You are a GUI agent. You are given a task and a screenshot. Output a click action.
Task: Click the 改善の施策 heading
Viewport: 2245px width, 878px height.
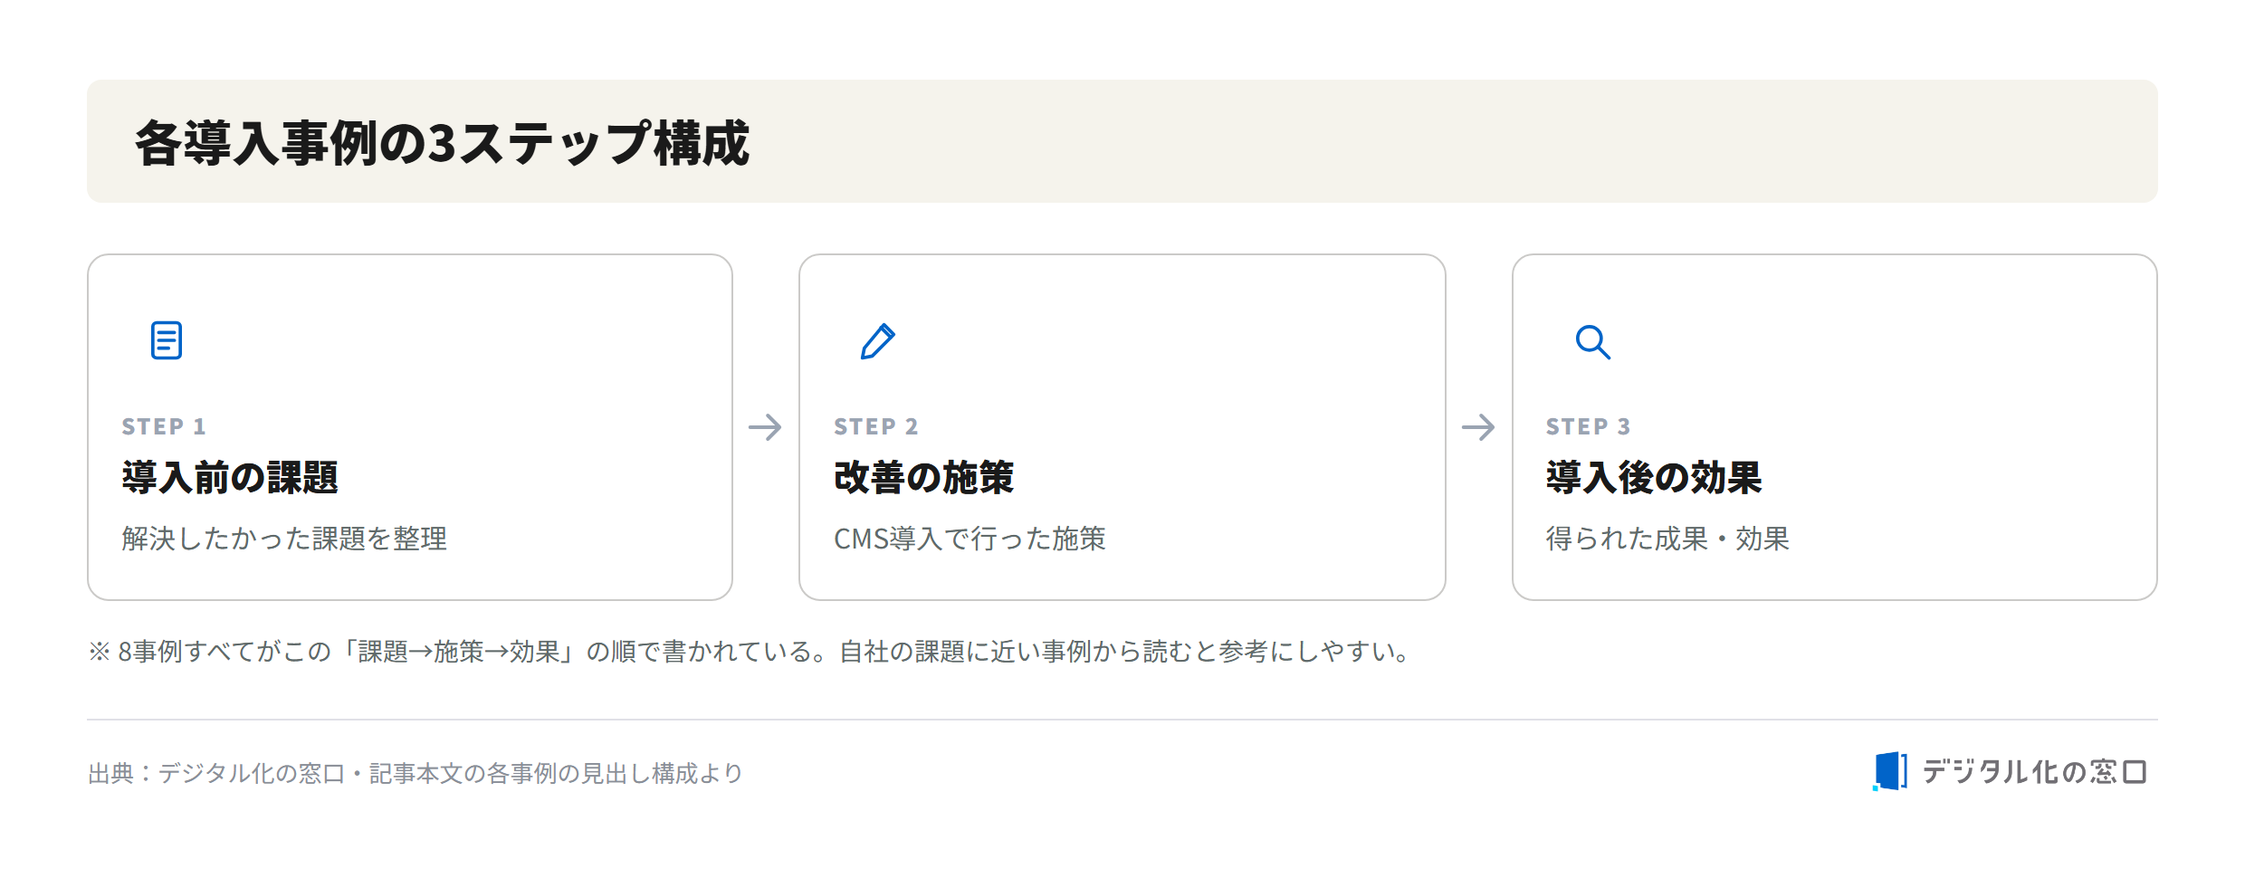tap(923, 477)
